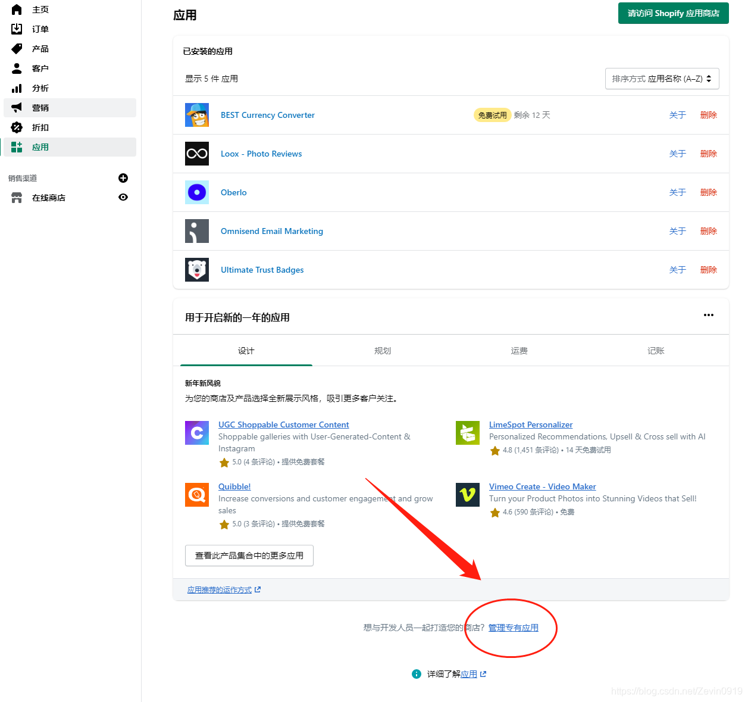Click 关于 for Ultimate Trust Badges

point(678,270)
